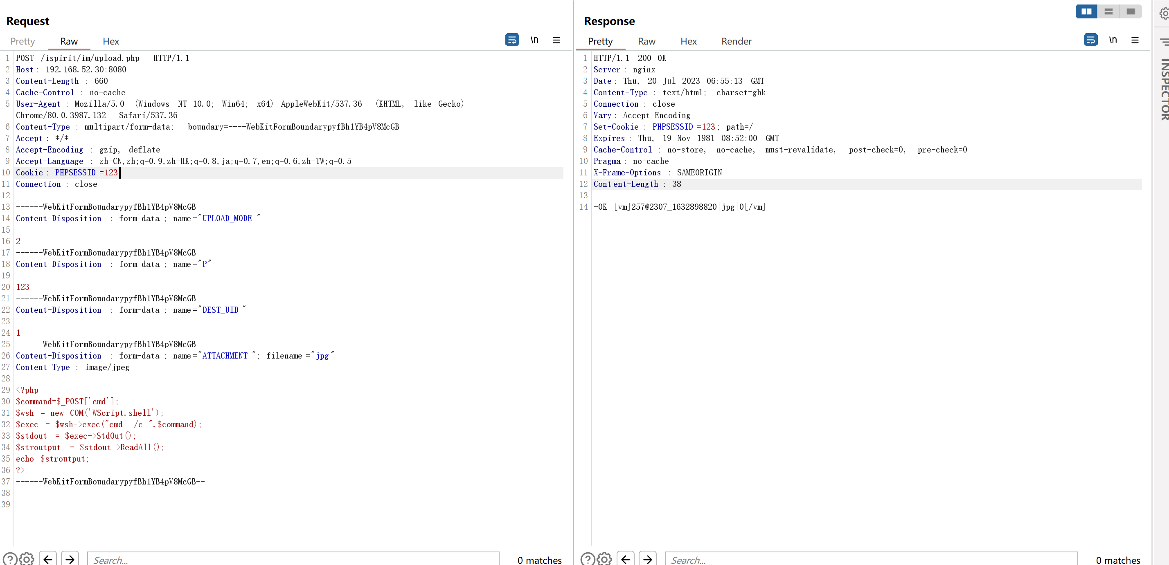The width and height of the screenshot is (1169, 565).
Task: Click Set-Cookie PHPSESSID response header
Action: coord(673,127)
